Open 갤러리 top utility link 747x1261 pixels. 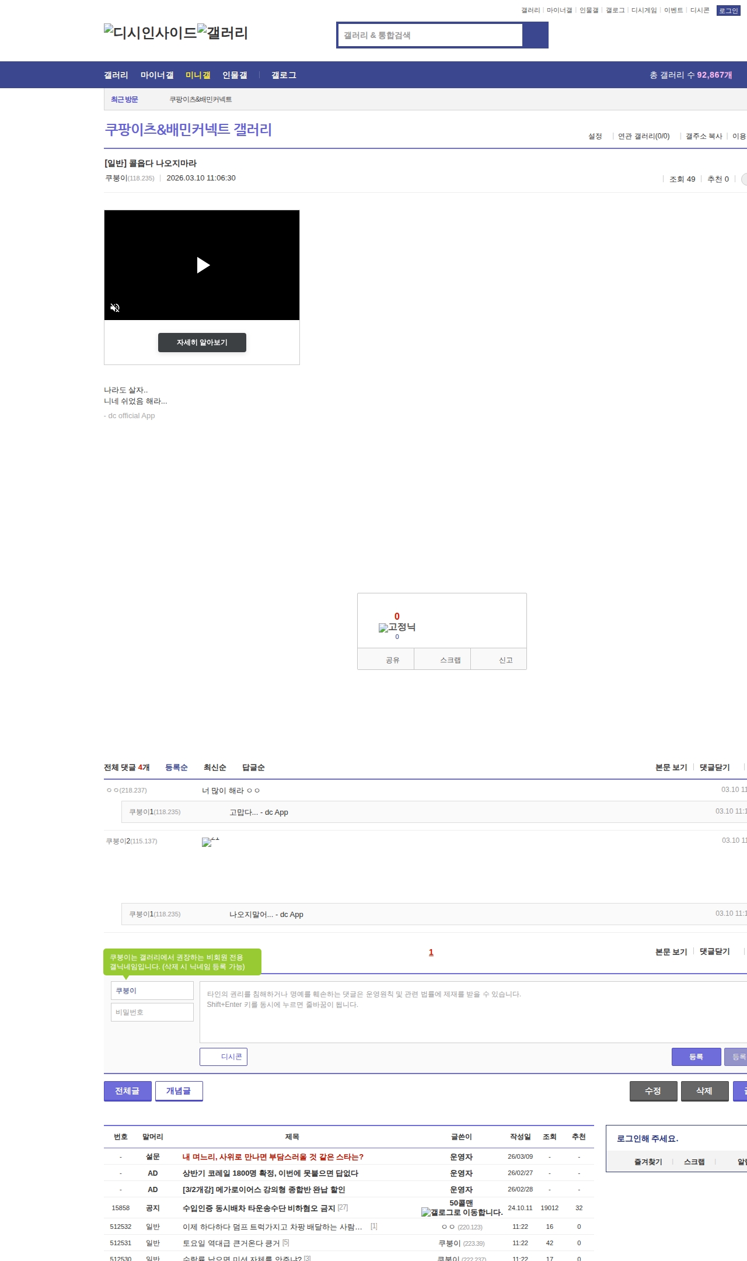[530, 11]
